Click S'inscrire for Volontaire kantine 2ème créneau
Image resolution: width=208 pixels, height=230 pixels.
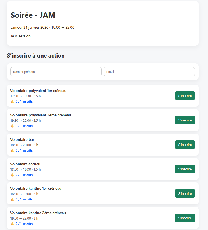pos(185,218)
